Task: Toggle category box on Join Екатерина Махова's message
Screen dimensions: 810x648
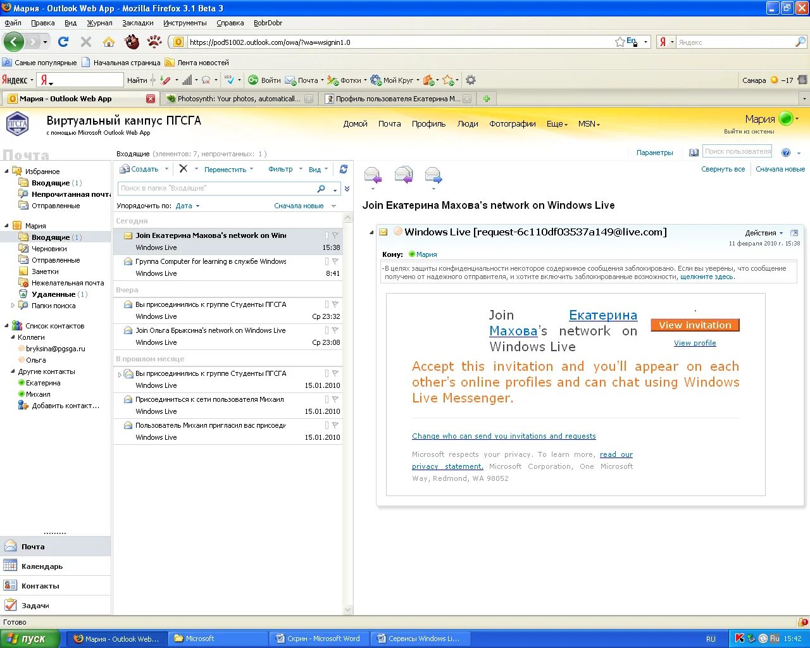Action: 327,235
